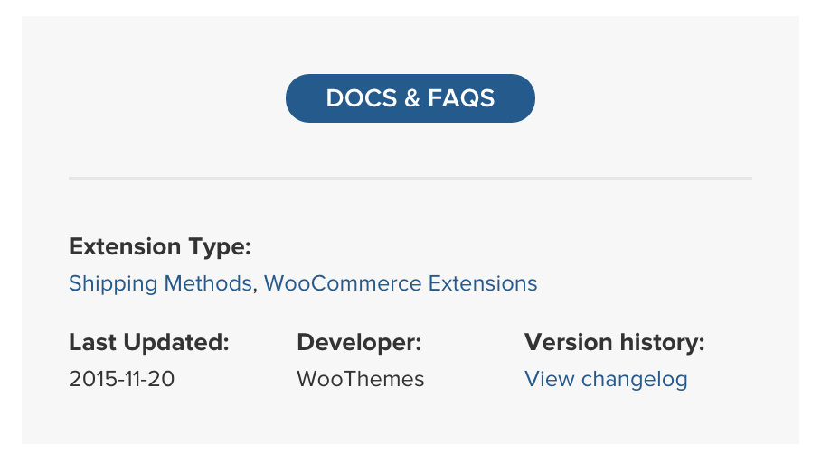
Task: Click the horizontal divider line
Action: pos(410,179)
